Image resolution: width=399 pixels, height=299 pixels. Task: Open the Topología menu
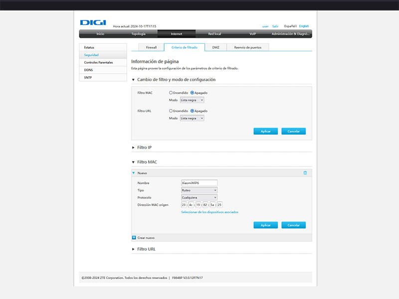point(138,34)
